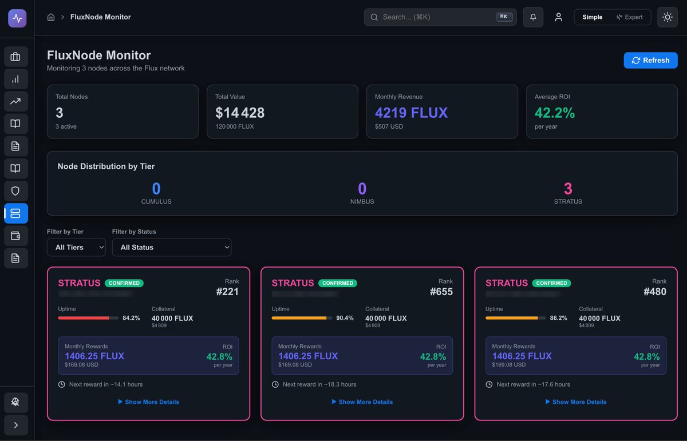
Task: Click clock icon beside ~14.1 hours reward
Action: pyautogui.click(x=62, y=384)
